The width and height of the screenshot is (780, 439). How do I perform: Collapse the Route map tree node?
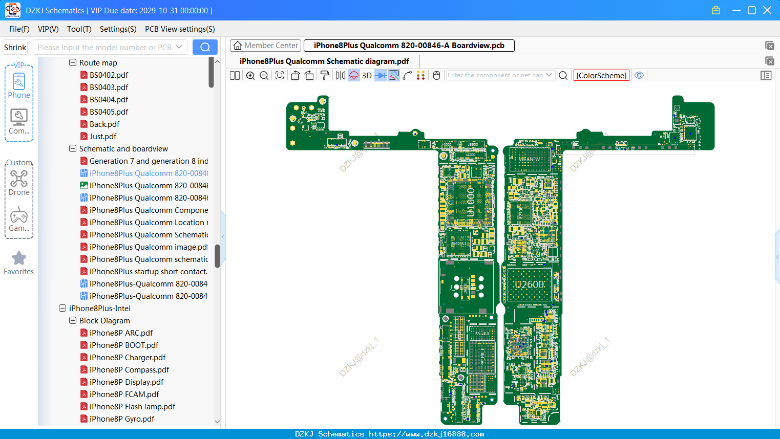coord(73,62)
